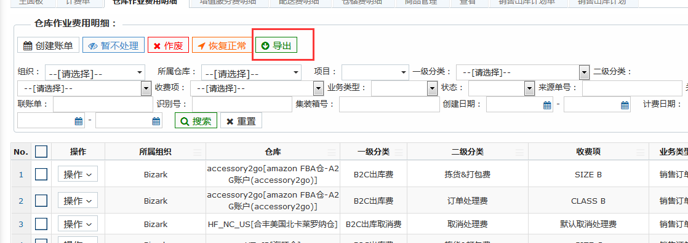Click the 导出 export button
Viewport: 688px width, 243px height.
pyautogui.click(x=276, y=45)
